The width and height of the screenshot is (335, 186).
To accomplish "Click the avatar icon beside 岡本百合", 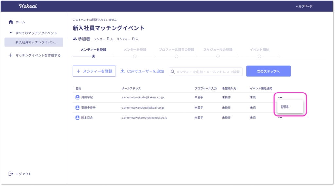I will click(78, 118).
